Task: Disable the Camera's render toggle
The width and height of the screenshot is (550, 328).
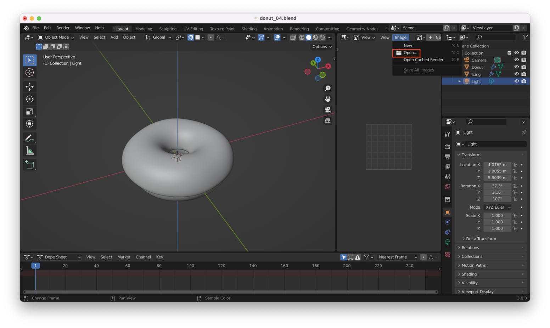Action: point(524,60)
